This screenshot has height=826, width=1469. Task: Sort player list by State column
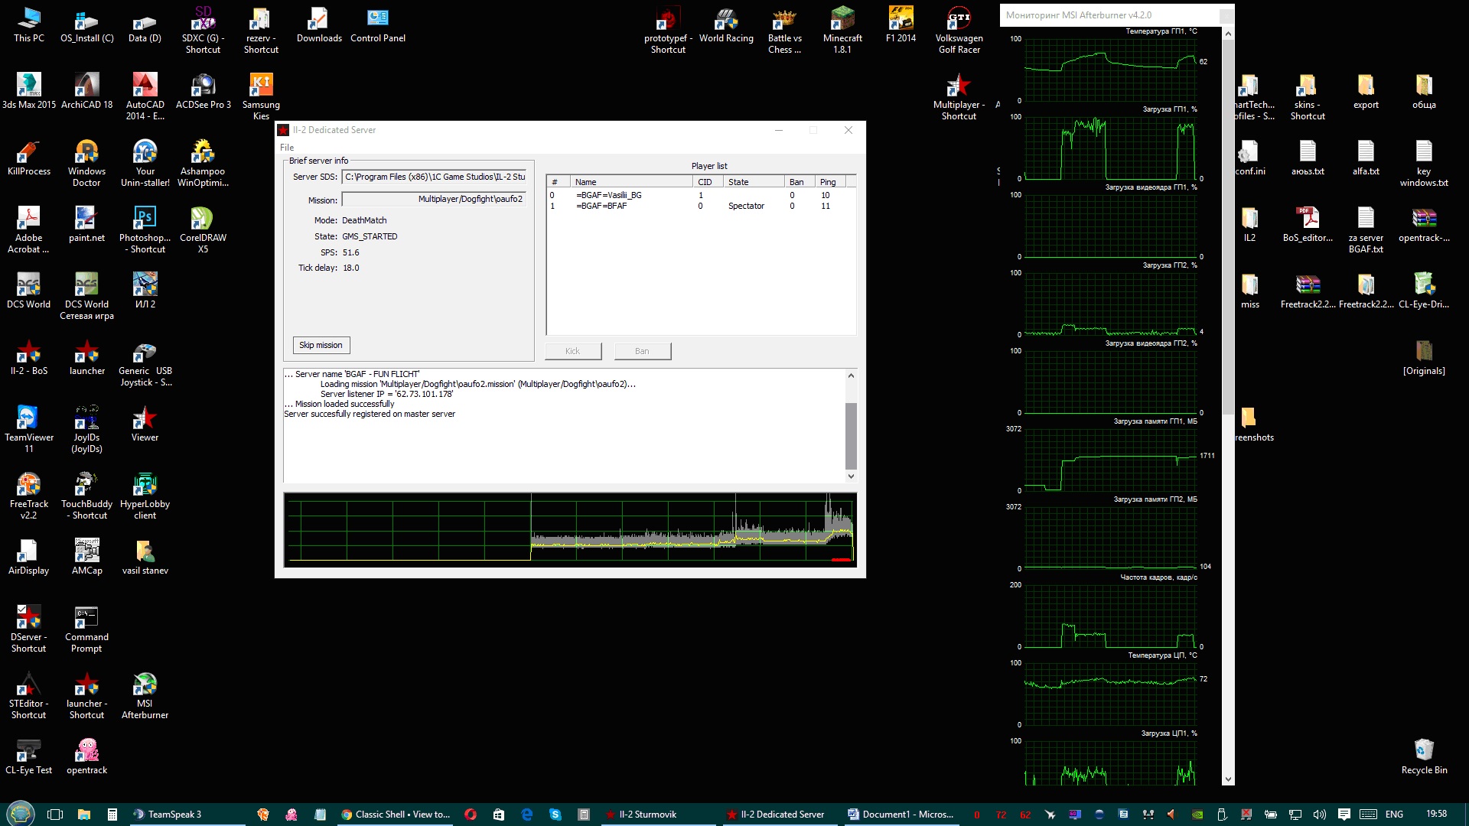[x=754, y=182]
